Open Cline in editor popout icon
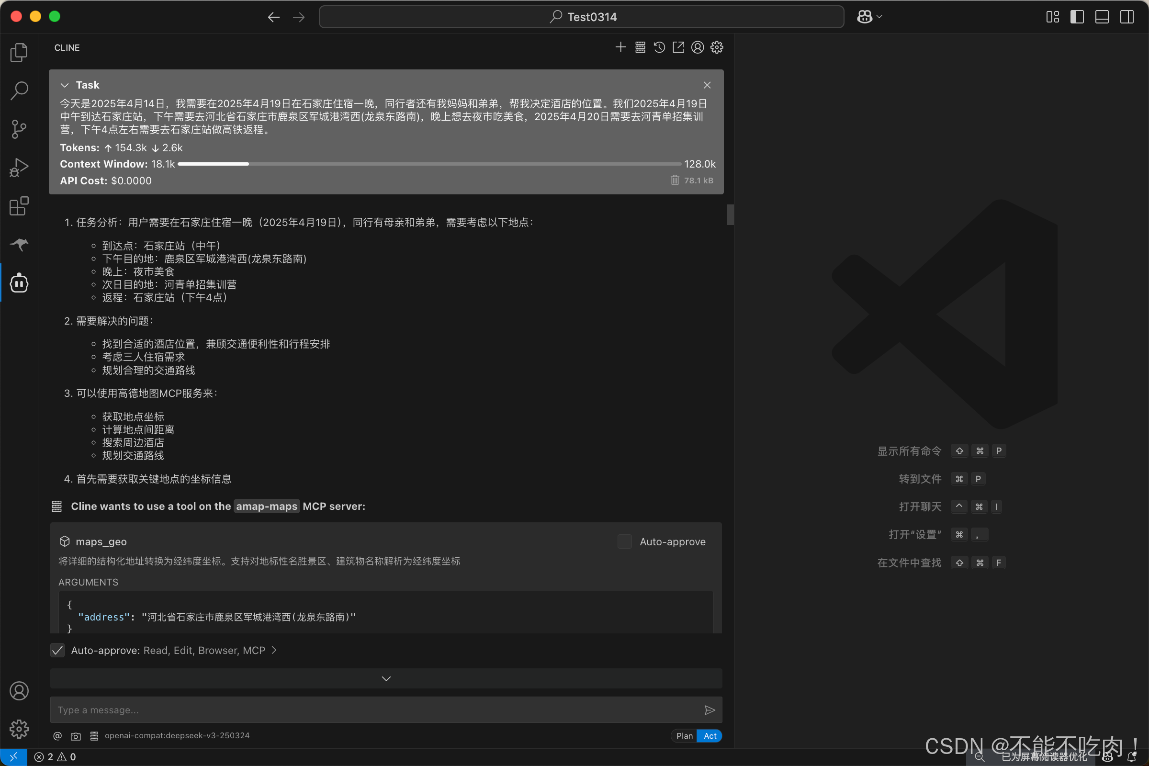This screenshot has width=1149, height=766. tap(678, 47)
